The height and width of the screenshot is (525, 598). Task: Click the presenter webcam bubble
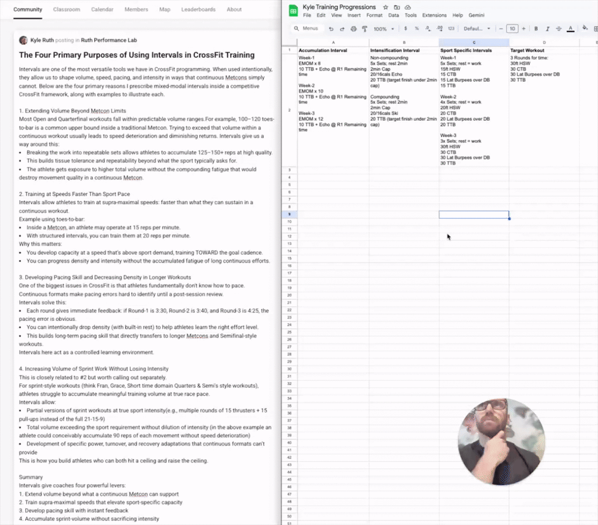click(x=501, y=442)
